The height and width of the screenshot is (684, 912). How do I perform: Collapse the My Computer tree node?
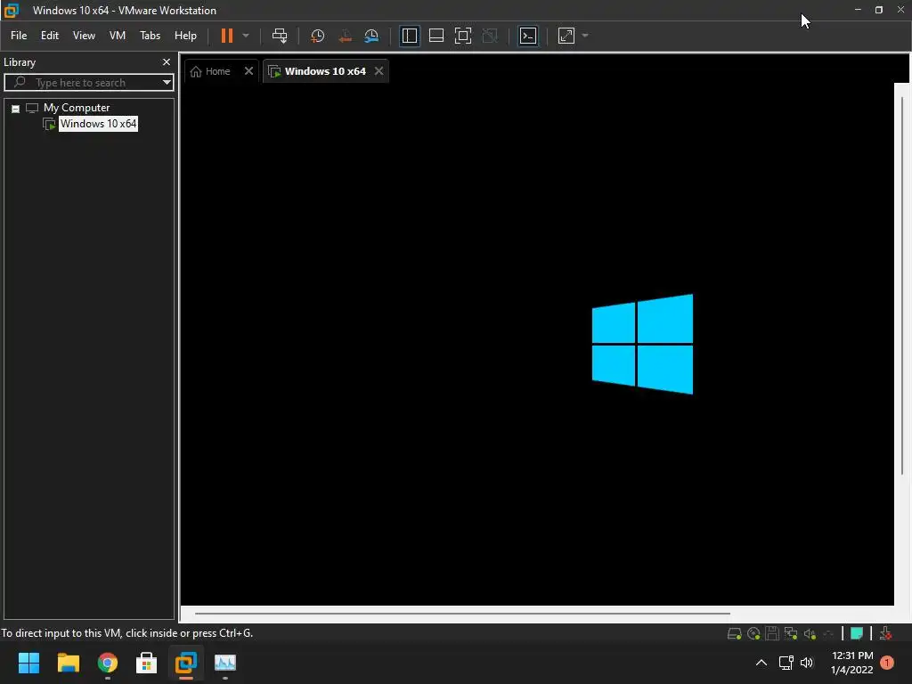click(x=16, y=109)
